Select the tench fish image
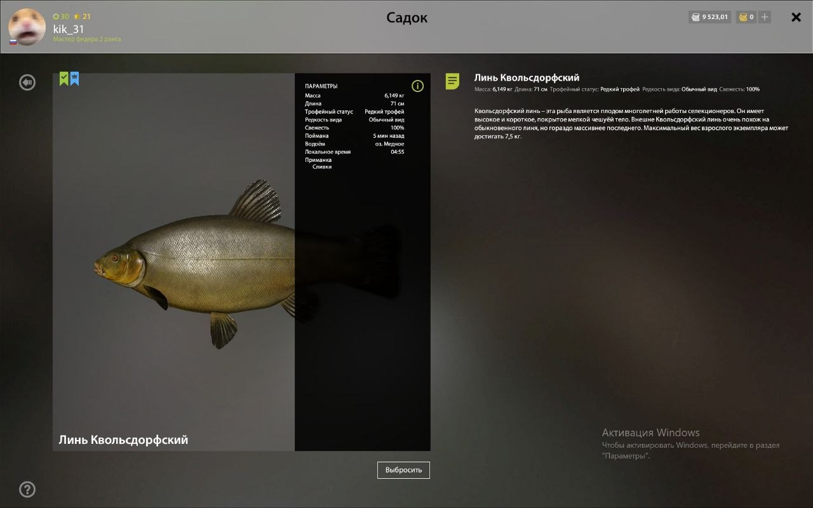The image size is (813, 508). [x=248, y=264]
